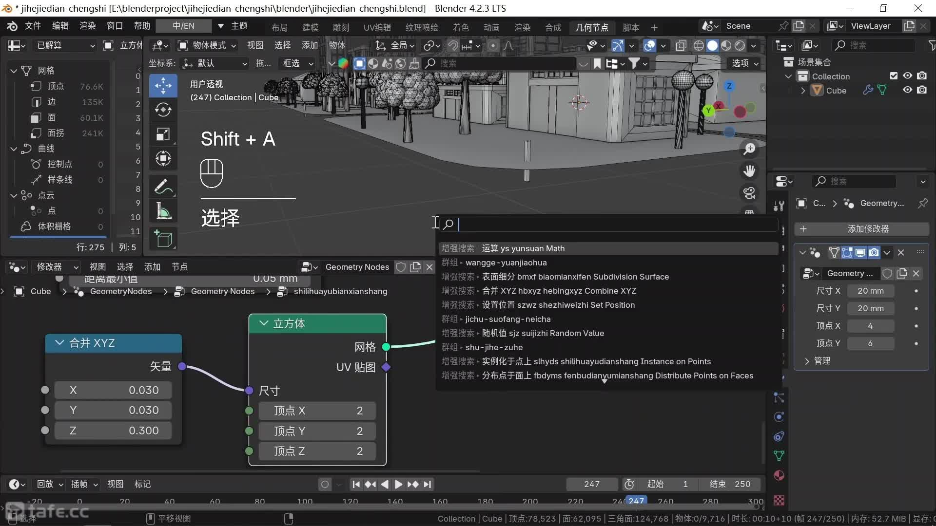936x526 pixels.
Task: Uncheck the Collection exclude checkbox
Action: 893,76
